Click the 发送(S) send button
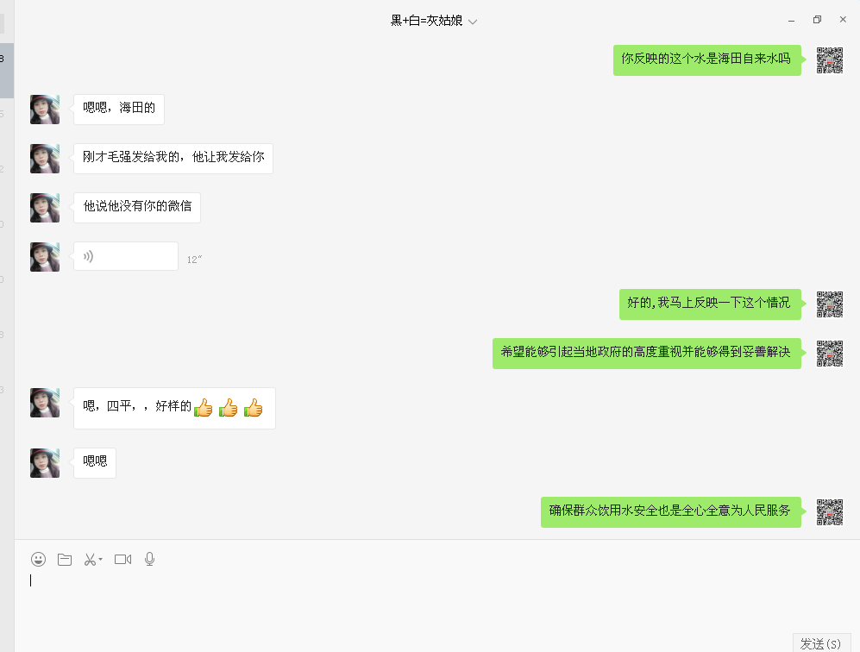The height and width of the screenshot is (652, 860). [x=821, y=643]
